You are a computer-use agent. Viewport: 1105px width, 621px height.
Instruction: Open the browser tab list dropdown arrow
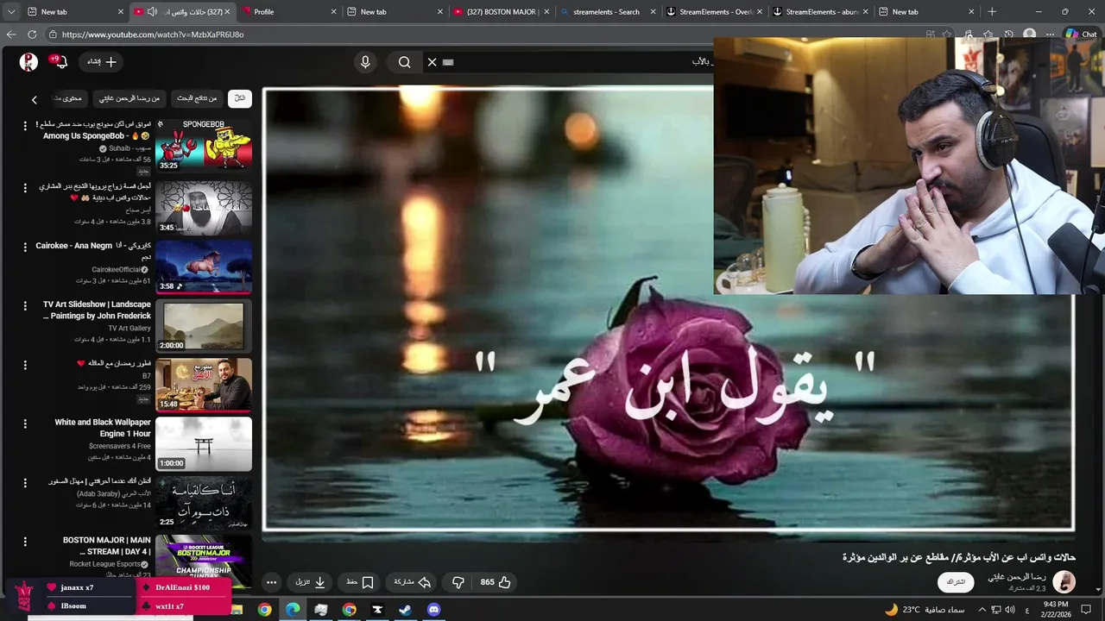(10, 12)
